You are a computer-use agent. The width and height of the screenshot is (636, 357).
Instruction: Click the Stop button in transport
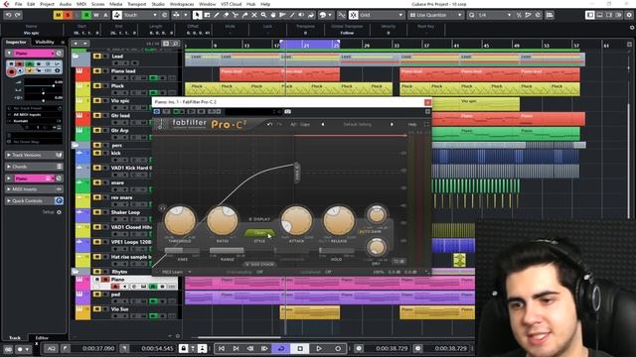coord(300,348)
